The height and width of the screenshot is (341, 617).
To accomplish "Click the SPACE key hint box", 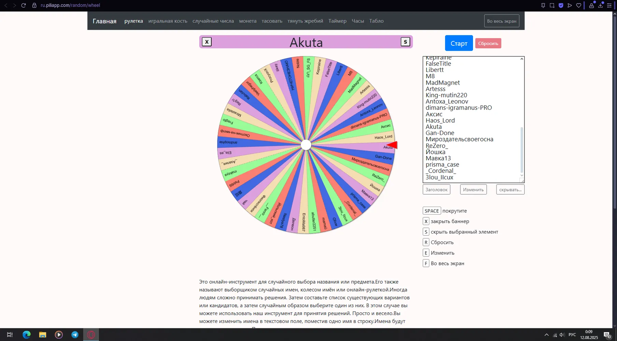I will click(x=432, y=211).
